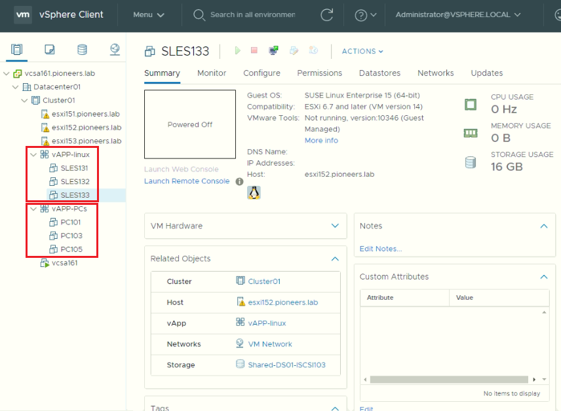The height and width of the screenshot is (411, 561).
Task: Collapse the vcsa161.pioneers.lab tree node
Action: click(x=7, y=73)
